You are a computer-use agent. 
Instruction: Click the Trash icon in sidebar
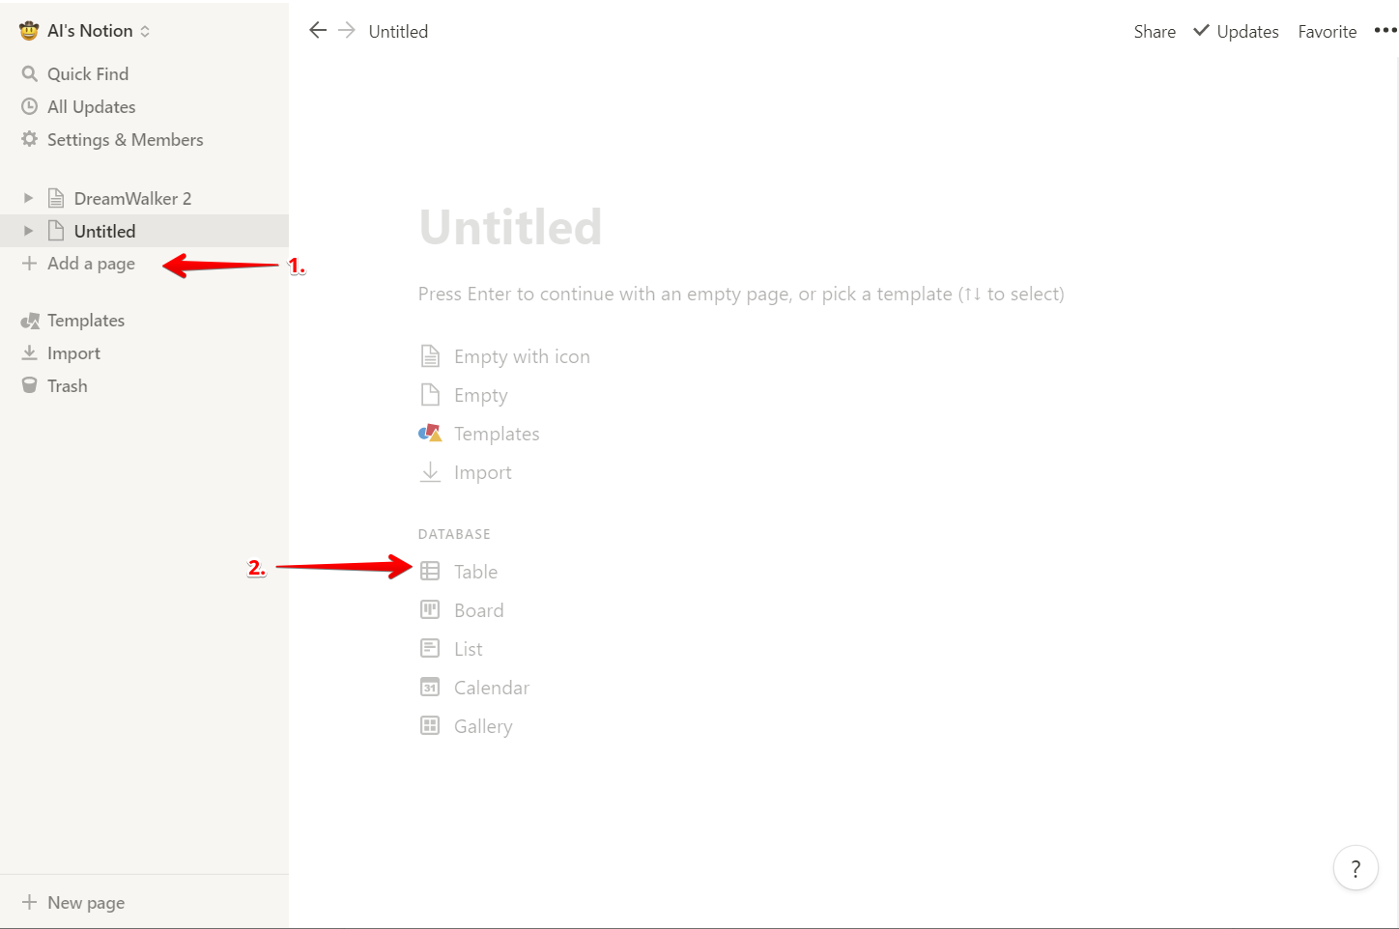click(30, 385)
